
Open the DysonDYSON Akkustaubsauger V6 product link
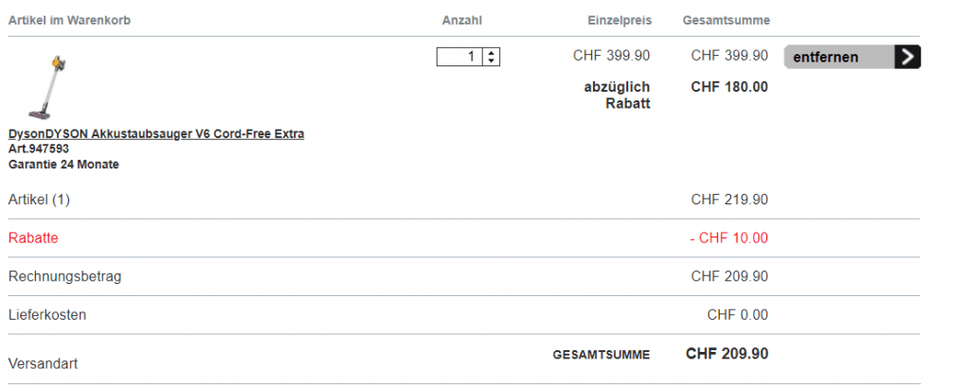coord(156,134)
